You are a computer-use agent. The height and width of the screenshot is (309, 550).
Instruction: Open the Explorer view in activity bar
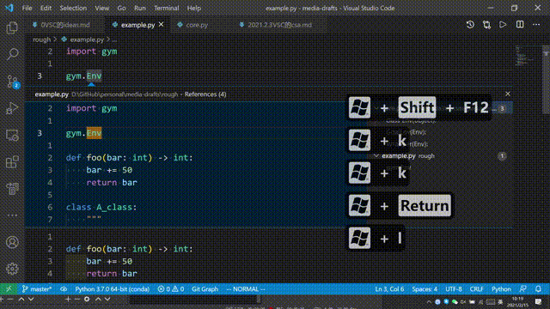12,27
